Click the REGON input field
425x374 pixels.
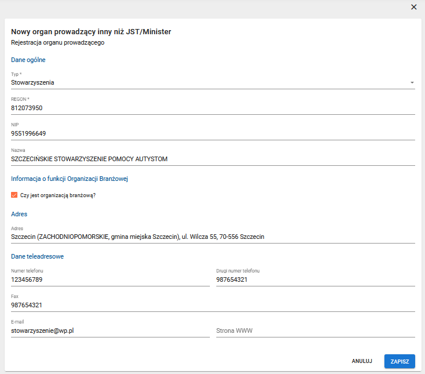212,108
